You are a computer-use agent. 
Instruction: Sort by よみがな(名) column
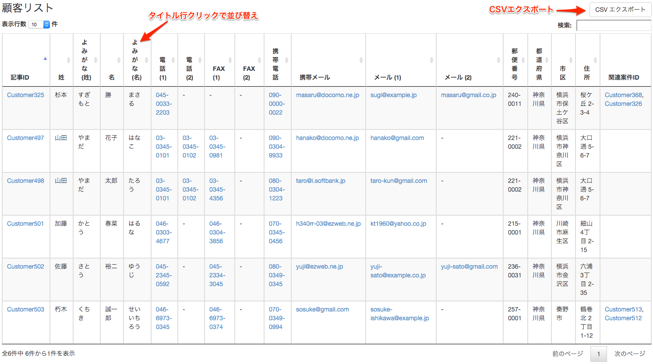(x=146, y=60)
